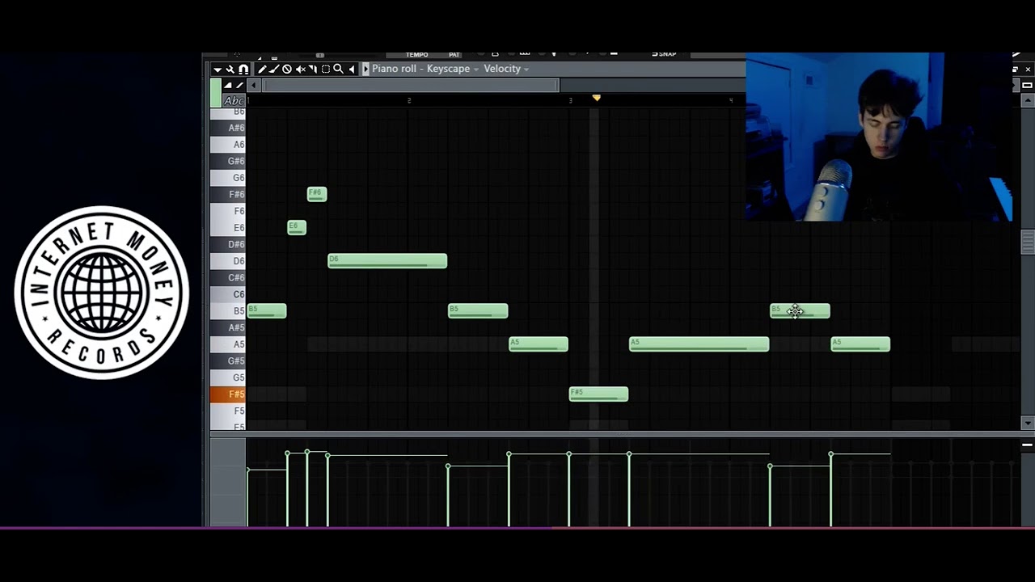The image size is (1035, 582).
Task: Select the long D6 note
Action: tap(387, 261)
